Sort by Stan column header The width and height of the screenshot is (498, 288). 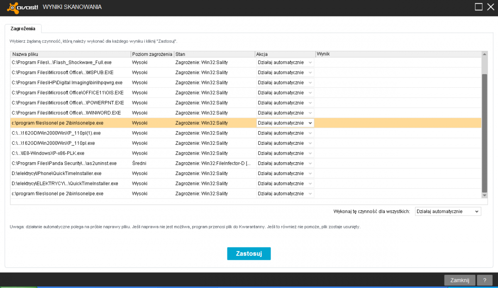pyautogui.click(x=214, y=54)
